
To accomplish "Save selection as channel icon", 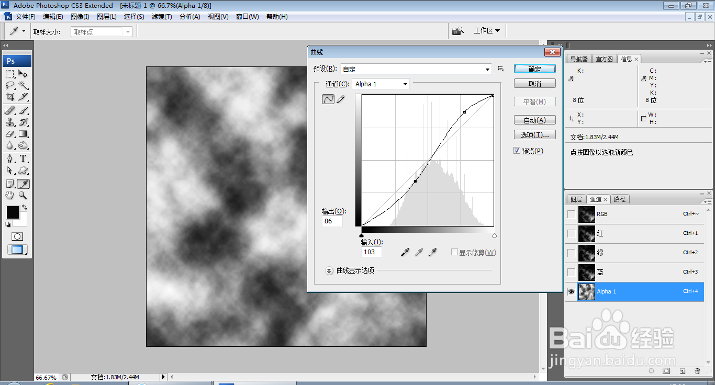I will pyautogui.click(x=667, y=371).
